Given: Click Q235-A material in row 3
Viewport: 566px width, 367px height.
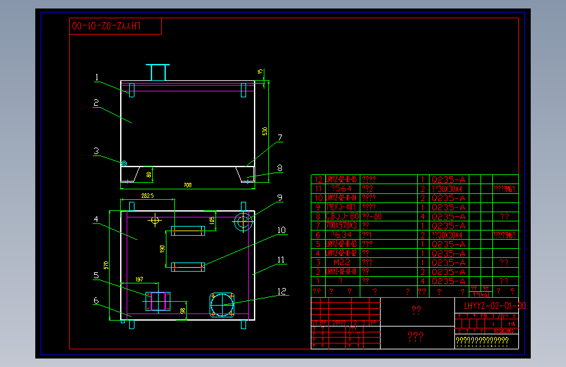Looking at the screenshot, I should tap(448, 263).
